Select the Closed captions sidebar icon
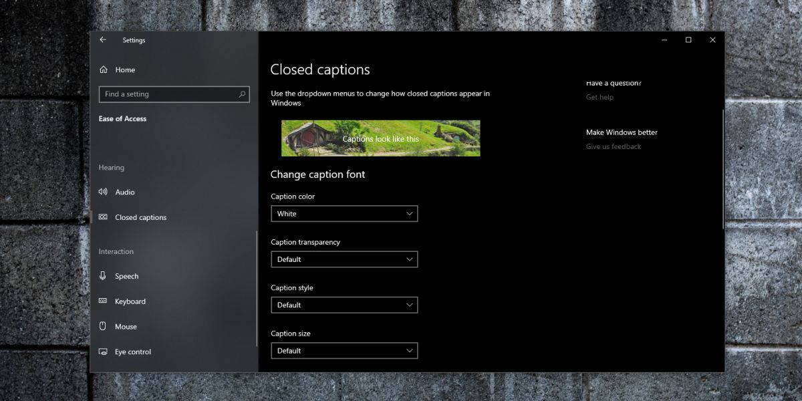Viewport: 802px width, 401px height. coord(103,217)
